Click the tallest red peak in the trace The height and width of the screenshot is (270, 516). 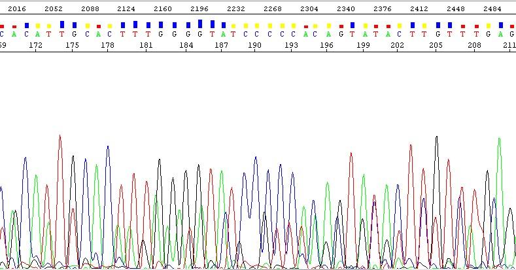point(60,137)
